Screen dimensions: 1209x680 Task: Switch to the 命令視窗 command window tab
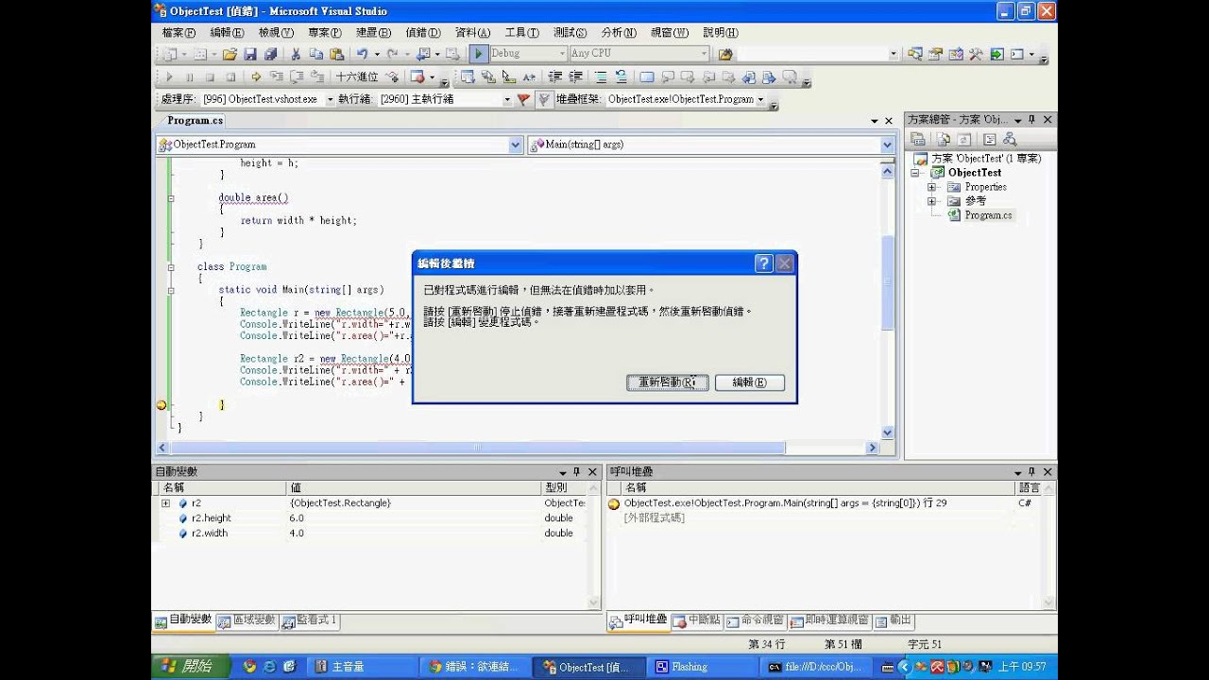(756, 620)
